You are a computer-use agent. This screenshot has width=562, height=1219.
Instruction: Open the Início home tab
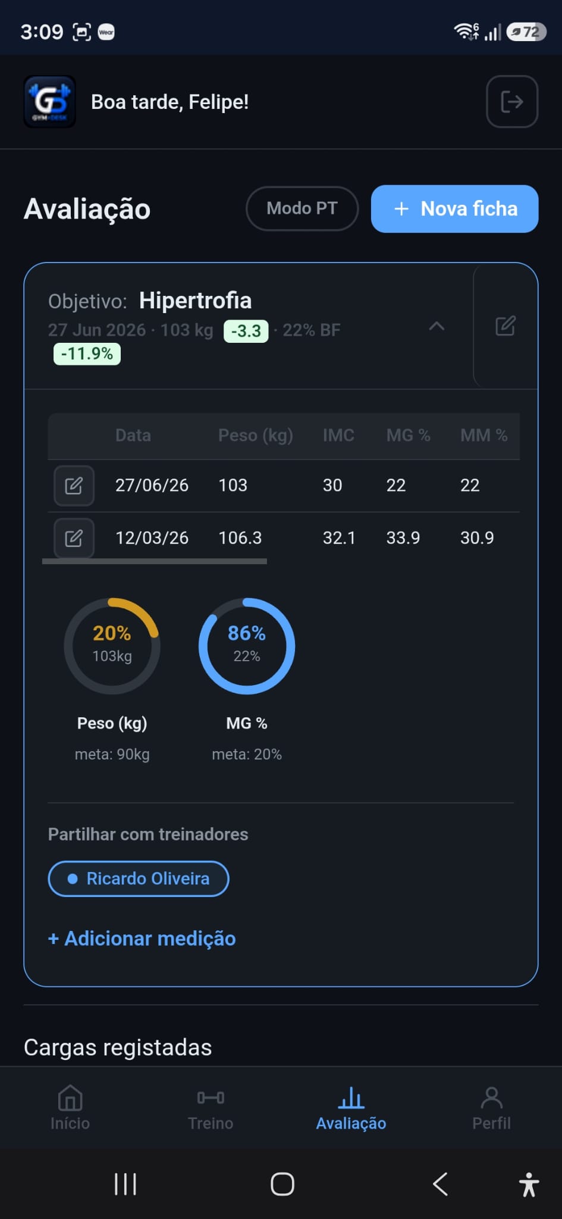(70, 1108)
